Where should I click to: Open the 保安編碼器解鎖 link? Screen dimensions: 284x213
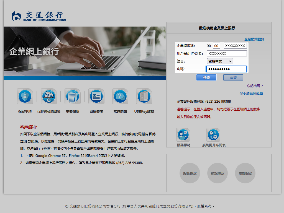coord(251,94)
